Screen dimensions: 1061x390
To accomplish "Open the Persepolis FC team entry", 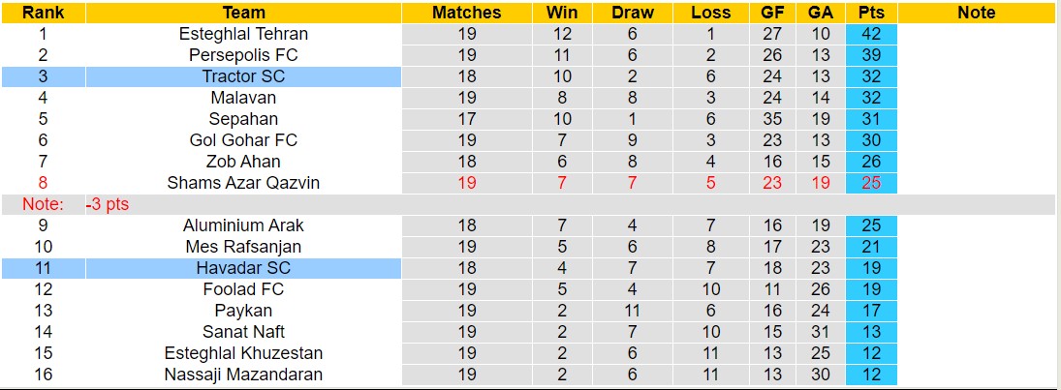I will click(x=243, y=55).
